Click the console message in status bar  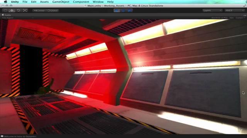tap(20, 136)
